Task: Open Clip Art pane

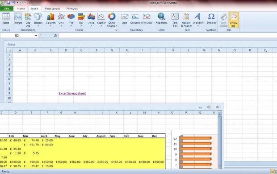Action: tap(28, 20)
